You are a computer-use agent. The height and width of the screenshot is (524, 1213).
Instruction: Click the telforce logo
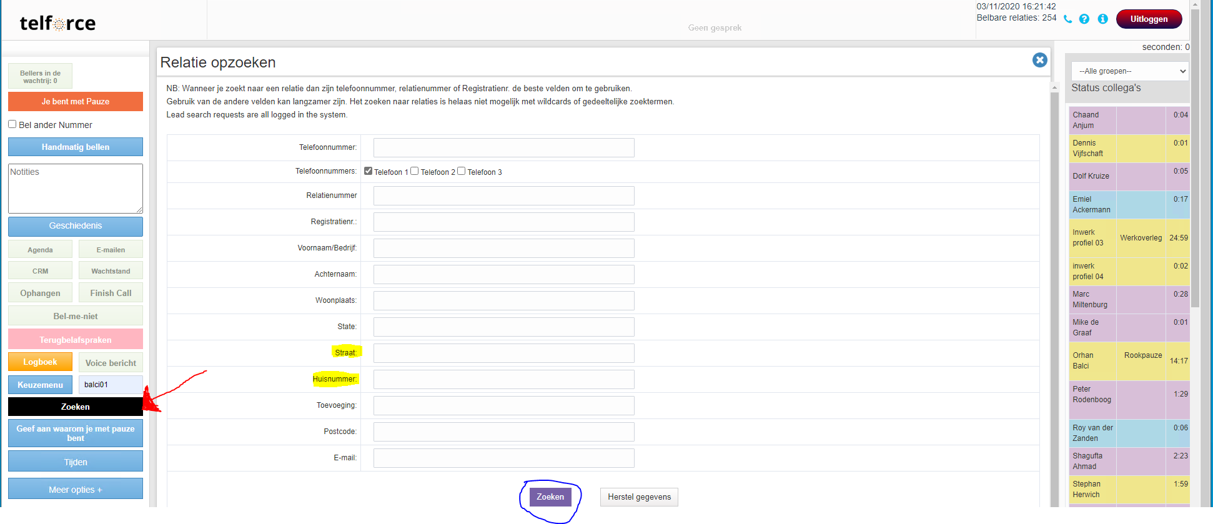57,24
